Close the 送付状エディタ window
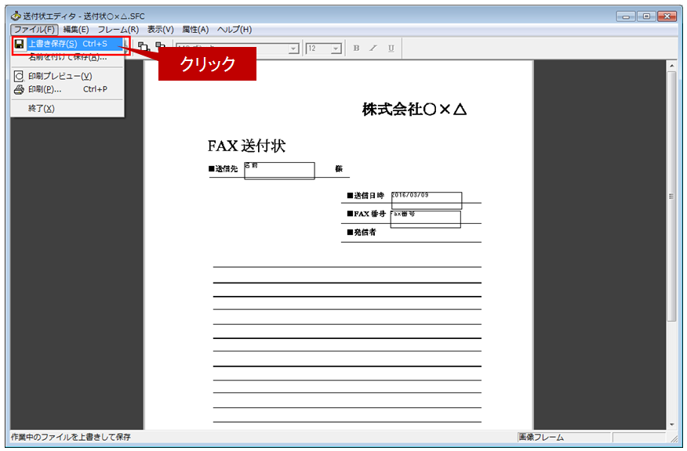 tap(667, 16)
